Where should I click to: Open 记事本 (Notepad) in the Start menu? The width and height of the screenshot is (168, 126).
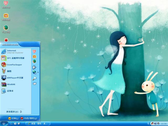point(10,91)
